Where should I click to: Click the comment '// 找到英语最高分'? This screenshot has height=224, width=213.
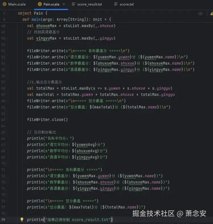coord(43,32)
